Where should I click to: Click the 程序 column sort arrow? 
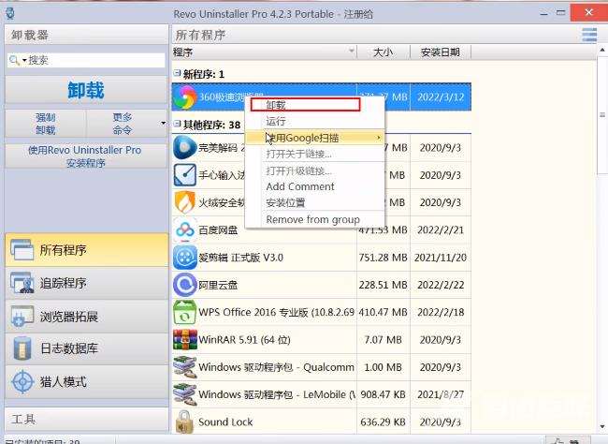coord(352,51)
